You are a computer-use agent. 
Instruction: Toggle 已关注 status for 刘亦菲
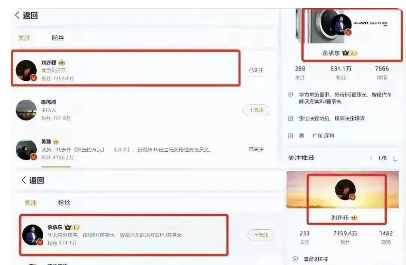click(256, 70)
